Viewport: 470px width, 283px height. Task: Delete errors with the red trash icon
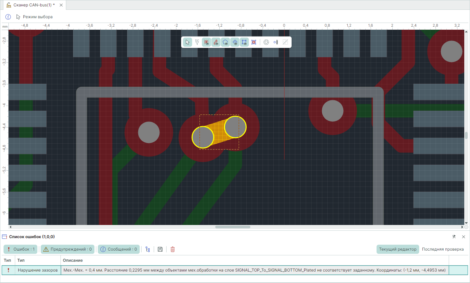point(173,249)
